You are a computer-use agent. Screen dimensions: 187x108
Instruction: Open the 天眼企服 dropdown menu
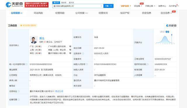click(150, 6)
